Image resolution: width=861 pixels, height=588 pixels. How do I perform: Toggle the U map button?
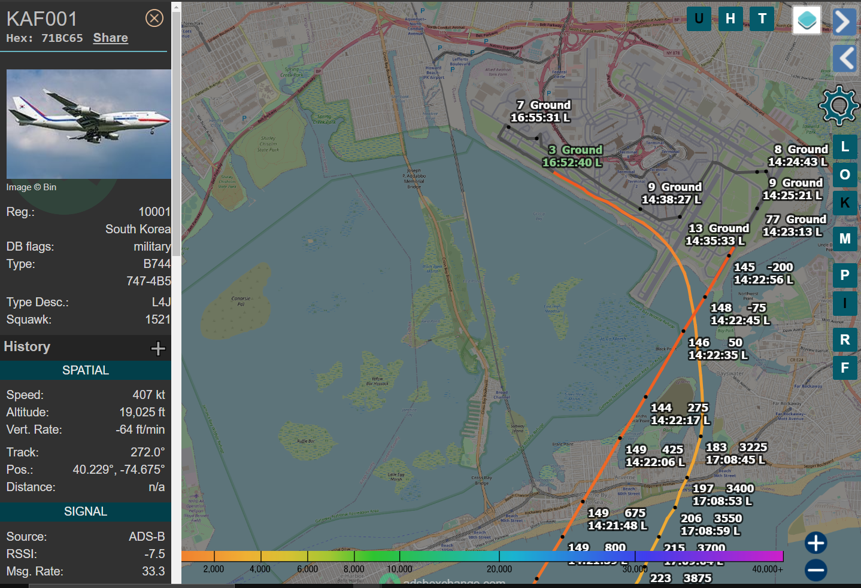tap(699, 19)
